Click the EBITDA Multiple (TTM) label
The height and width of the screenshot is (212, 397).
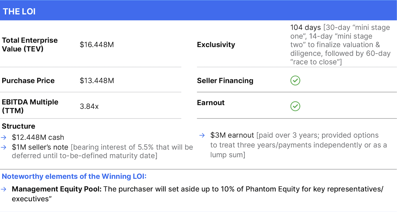coord(30,106)
